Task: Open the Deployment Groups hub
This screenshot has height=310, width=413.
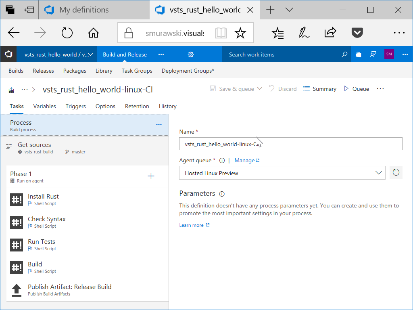Action: click(188, 71)
